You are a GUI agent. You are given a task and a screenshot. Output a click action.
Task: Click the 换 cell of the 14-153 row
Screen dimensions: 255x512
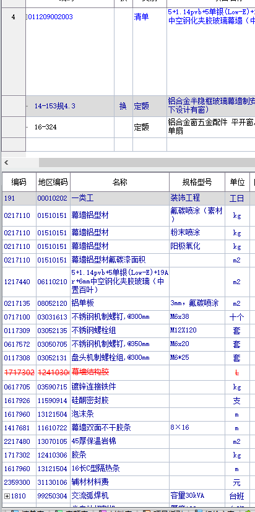point(123,106)
